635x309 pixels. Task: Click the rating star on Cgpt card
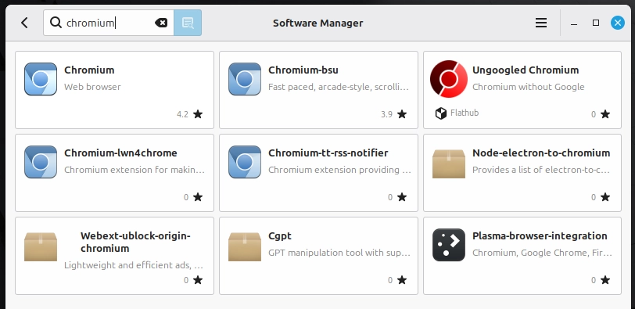[x=402, y=280]
